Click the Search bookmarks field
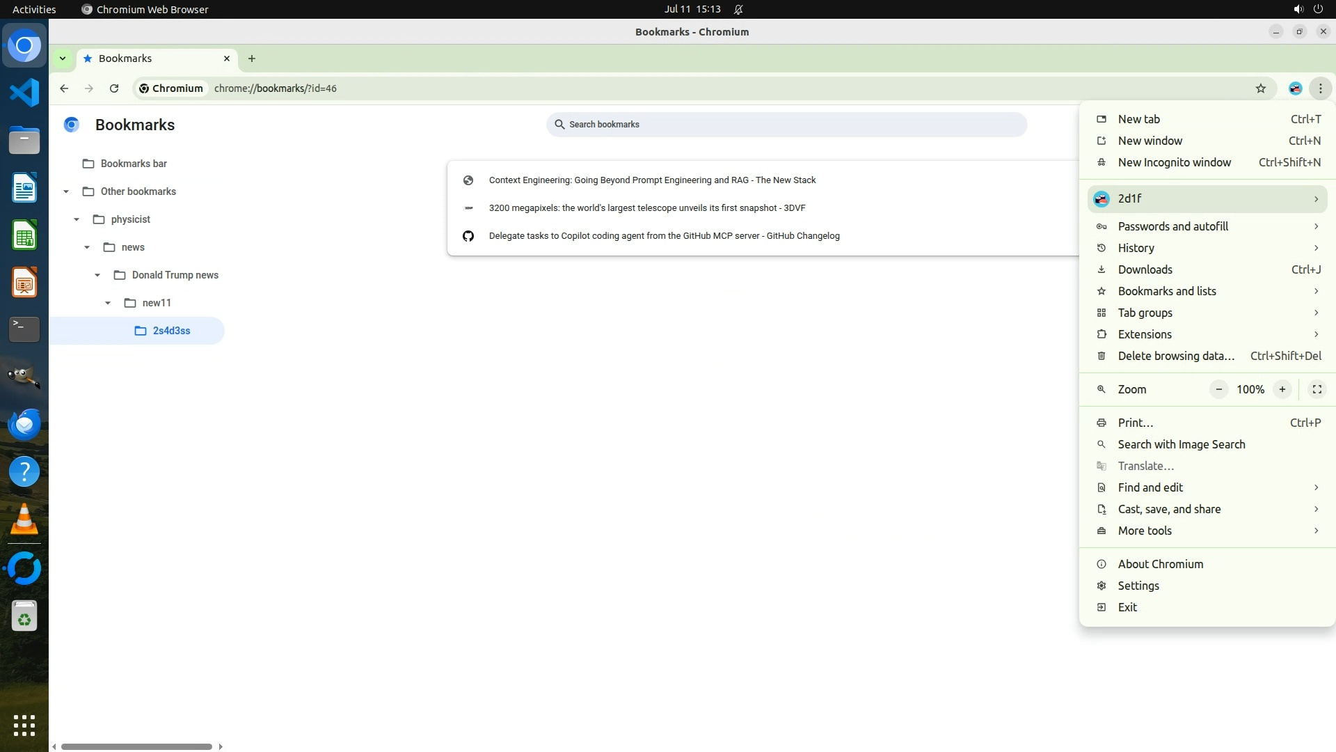The width and height of the screenshot is (1336, 752). [x=786, y=125]
